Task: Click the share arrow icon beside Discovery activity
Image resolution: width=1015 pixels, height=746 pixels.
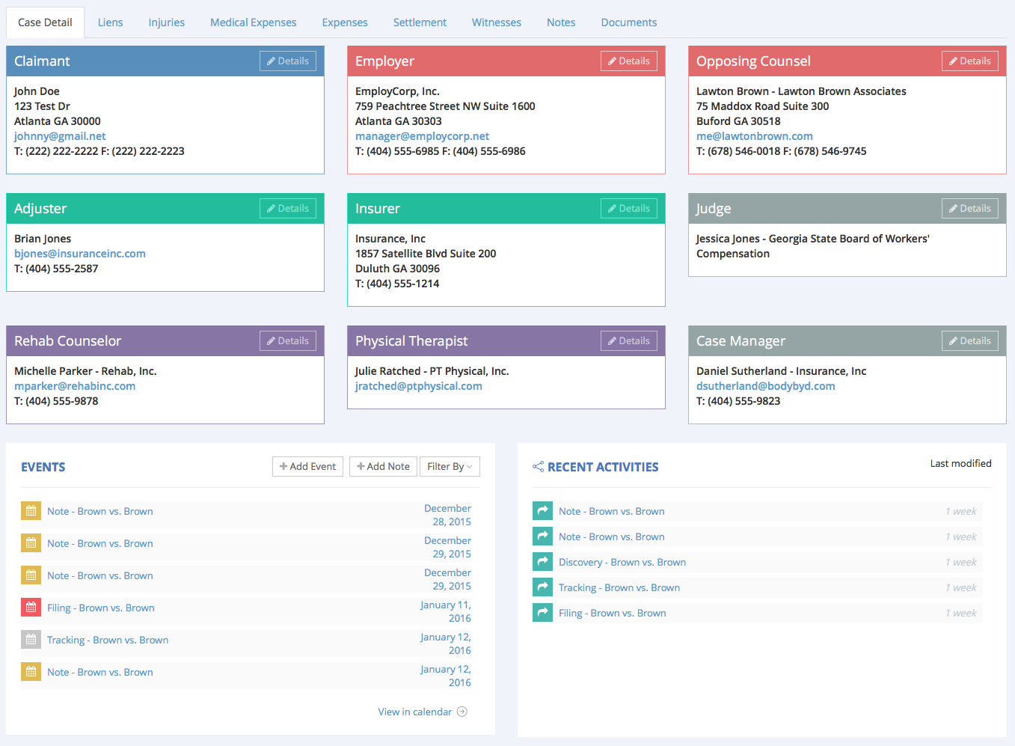Action: click(542, 562)
